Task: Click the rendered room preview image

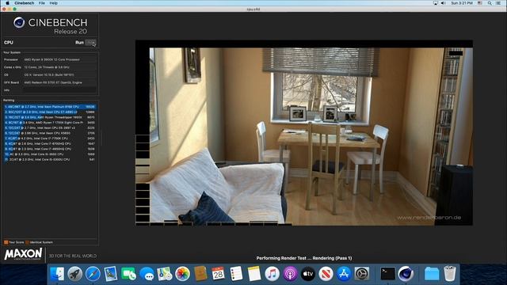Action: click(x=304, y=133)
